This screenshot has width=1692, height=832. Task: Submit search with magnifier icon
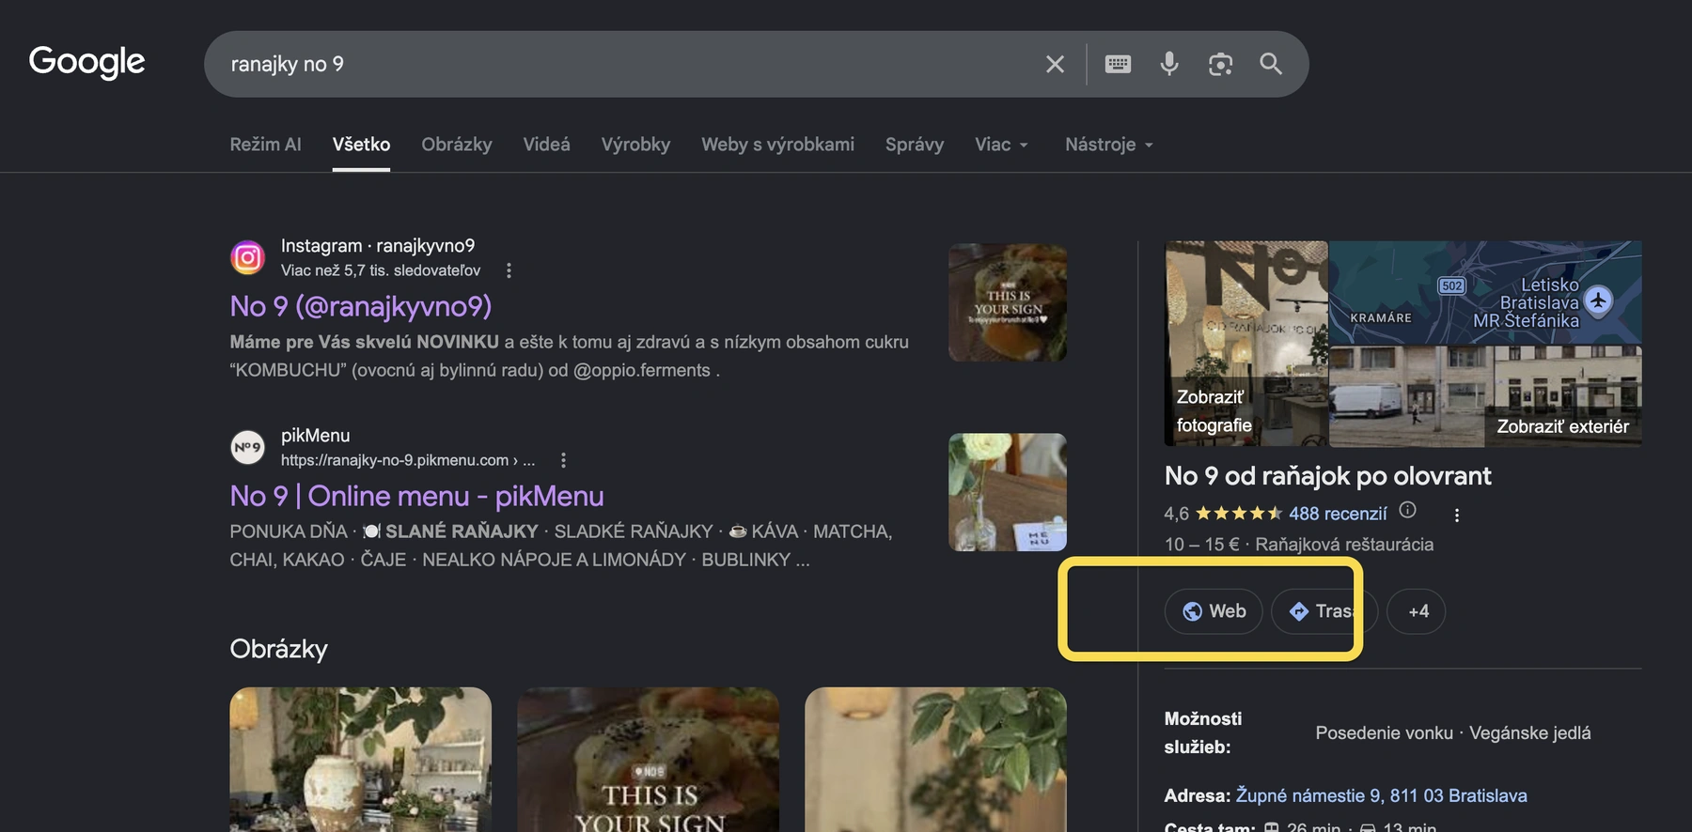click(1271, 64)
